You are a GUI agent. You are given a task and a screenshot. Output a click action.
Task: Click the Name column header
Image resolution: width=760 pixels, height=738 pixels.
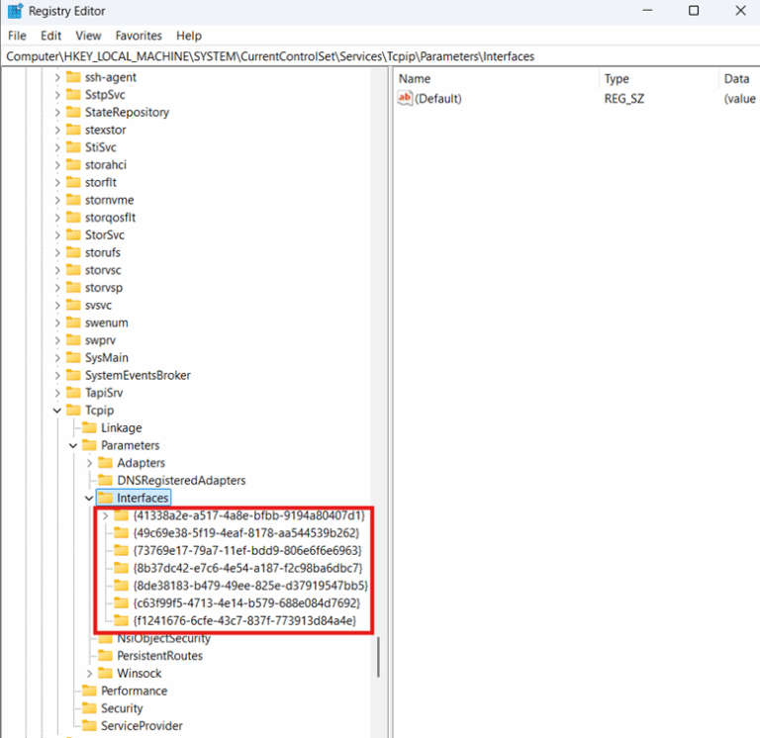point(497,78)
